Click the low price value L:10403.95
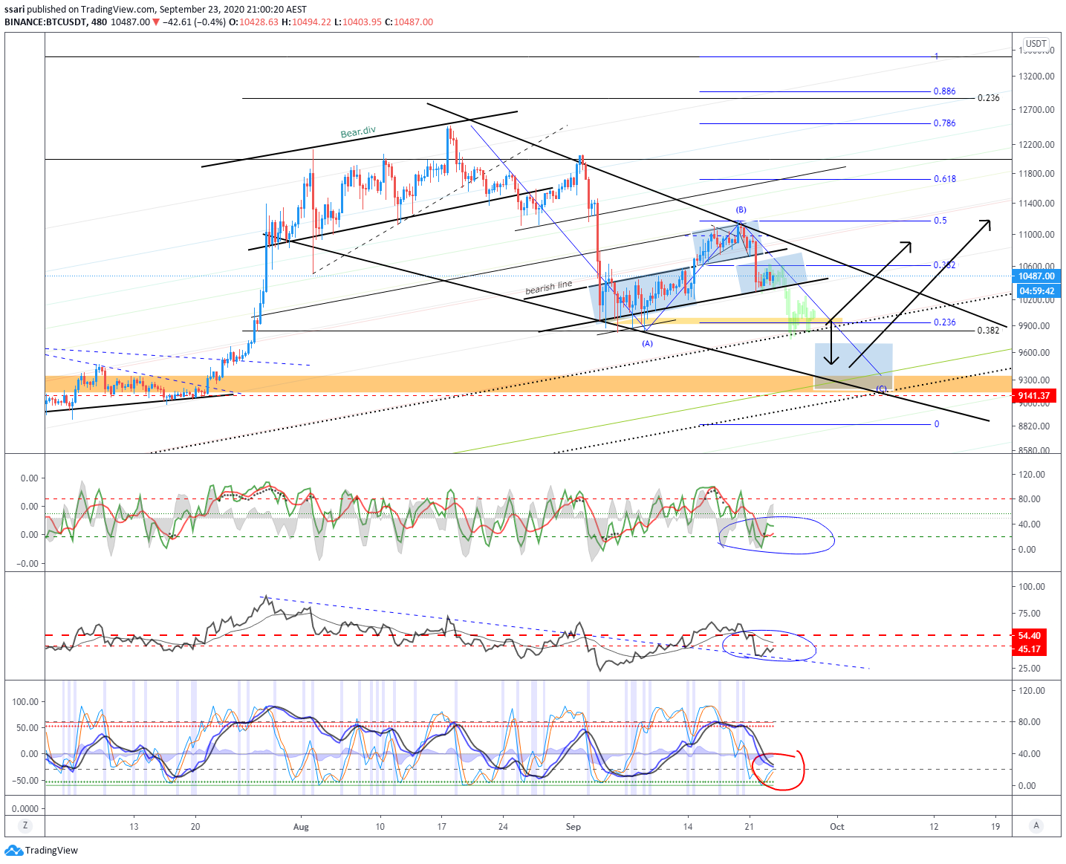Screen dimensions: 1066x864 [x=357, y=22]
